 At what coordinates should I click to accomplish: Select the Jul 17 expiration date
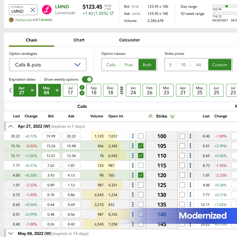click(70, 90)
